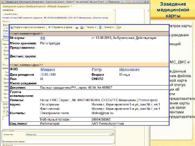Screen dimensions: 195x146
Task: Click gender value 'М'
Action: click(x=42, y=79)
